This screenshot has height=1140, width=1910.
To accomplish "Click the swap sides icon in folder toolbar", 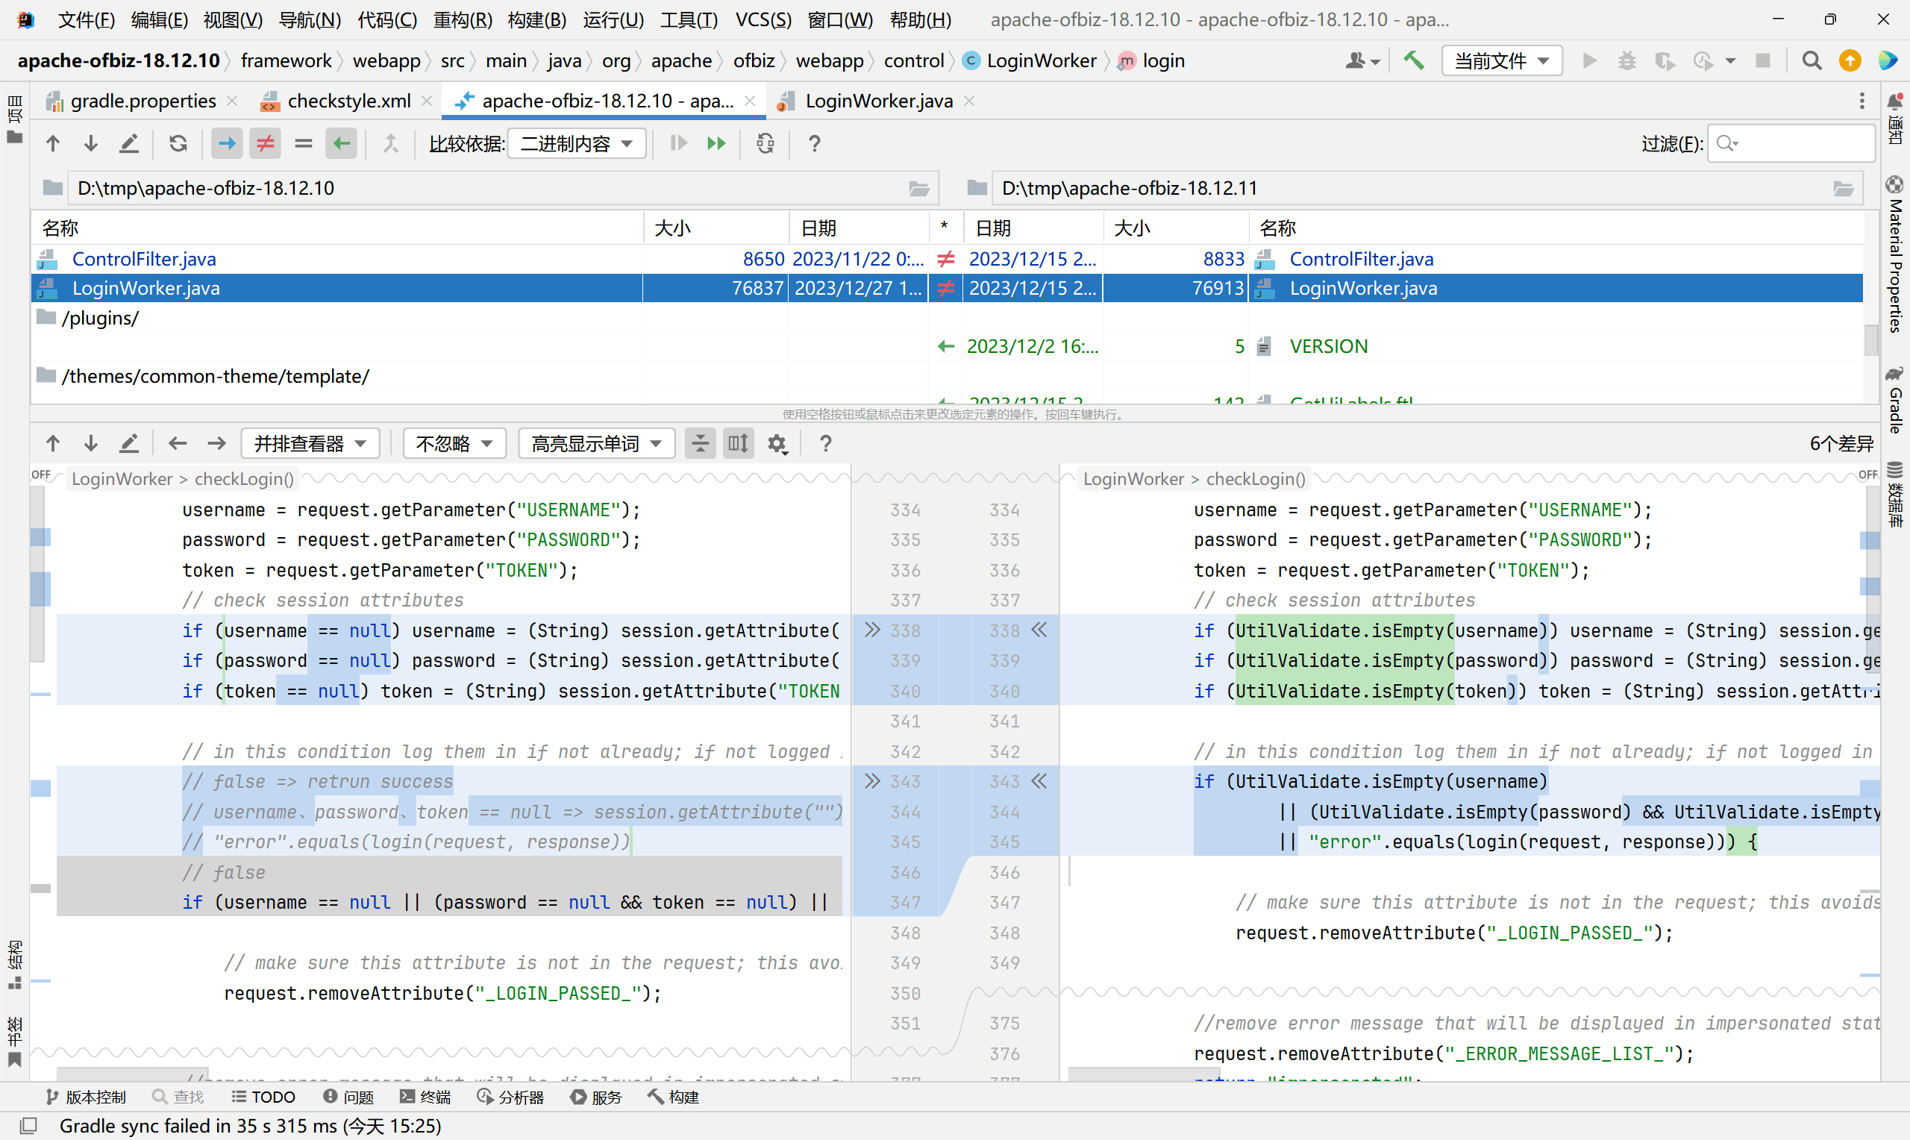I will point(765,144).
